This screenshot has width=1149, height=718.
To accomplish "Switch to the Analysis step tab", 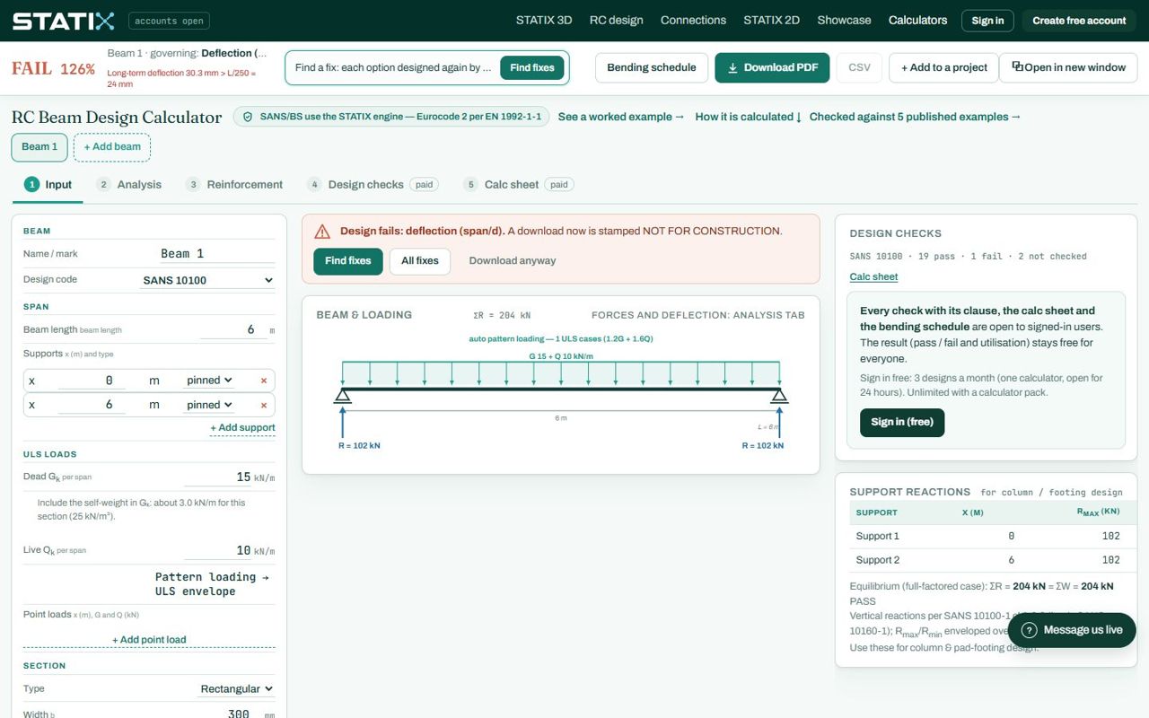I will (129, 185).
